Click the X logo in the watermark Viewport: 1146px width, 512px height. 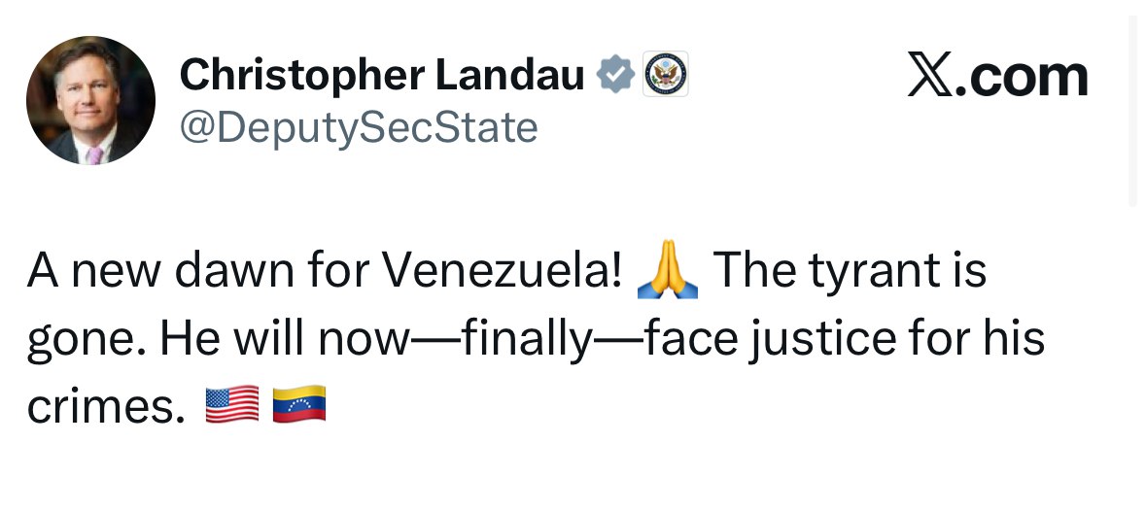tap(928, 77)
